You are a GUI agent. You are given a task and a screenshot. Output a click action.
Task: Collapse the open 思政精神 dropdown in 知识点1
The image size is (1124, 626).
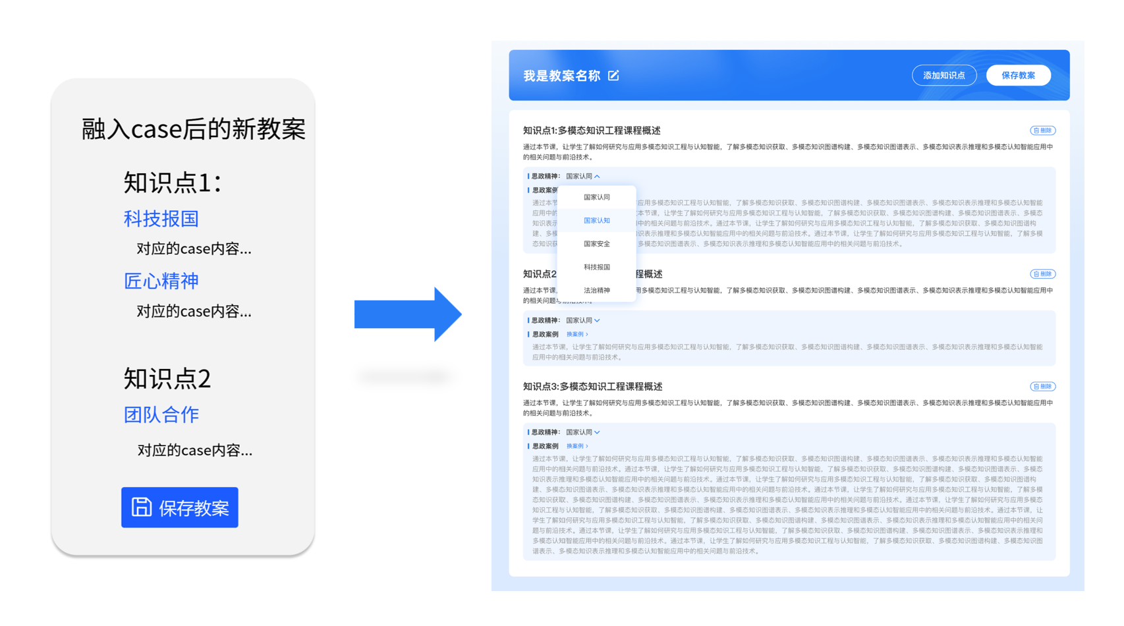597,177
